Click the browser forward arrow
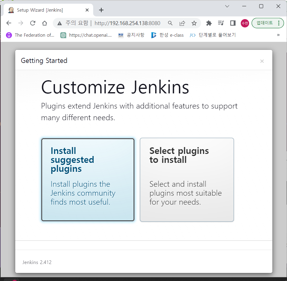287x281 pixels. pos(21,23)
